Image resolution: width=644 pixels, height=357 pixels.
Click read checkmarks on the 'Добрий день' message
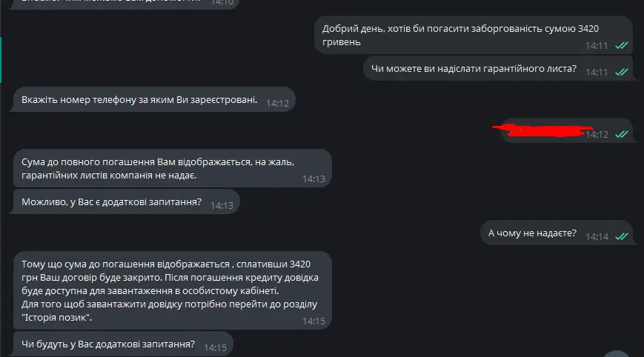pos(622,45)
